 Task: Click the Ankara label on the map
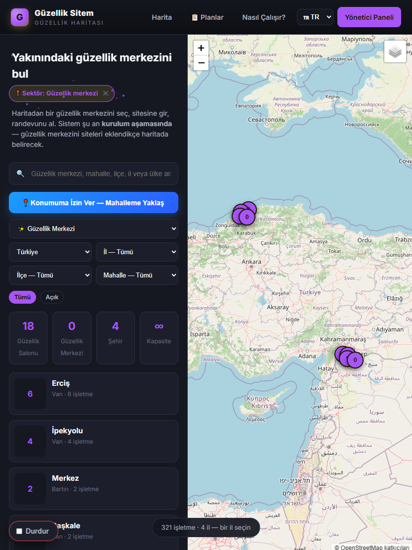pyautogui.click(x=251, y=262)
